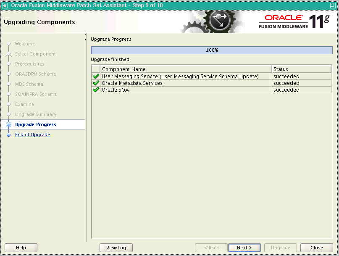Click the MDS Schema step

[29, 84]
